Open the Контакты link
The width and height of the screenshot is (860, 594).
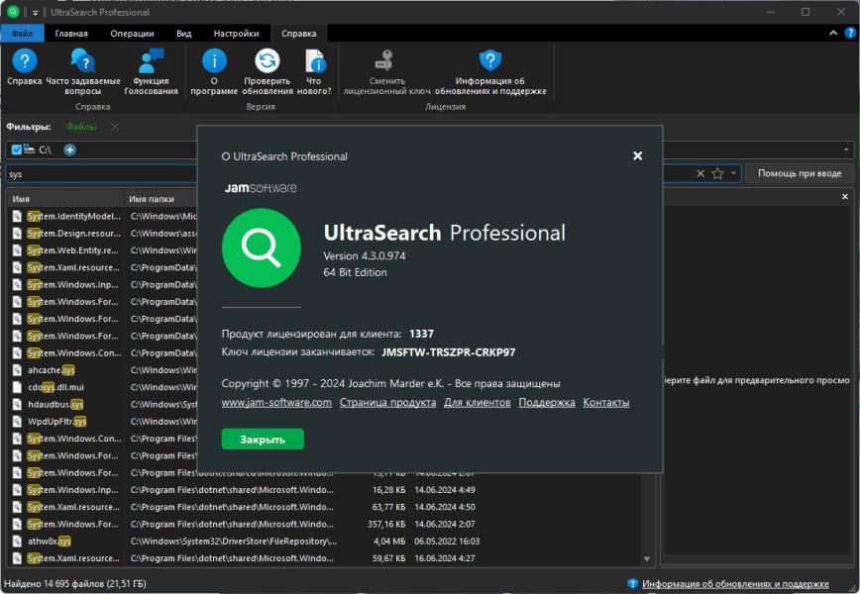point(606,402)
